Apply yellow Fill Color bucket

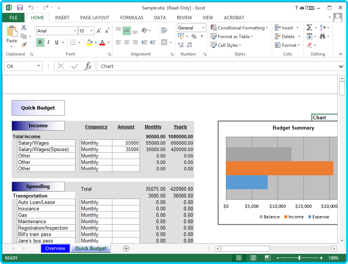89,42
